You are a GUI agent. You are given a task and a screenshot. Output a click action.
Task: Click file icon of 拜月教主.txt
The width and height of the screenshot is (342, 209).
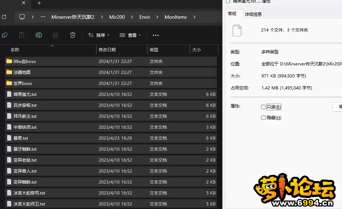point(9,116)
